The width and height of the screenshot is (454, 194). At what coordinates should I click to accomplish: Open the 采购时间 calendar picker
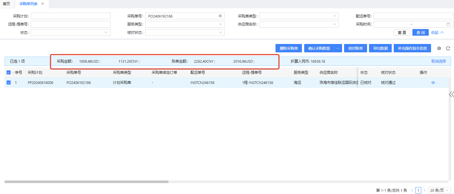(x=448, y=24)
